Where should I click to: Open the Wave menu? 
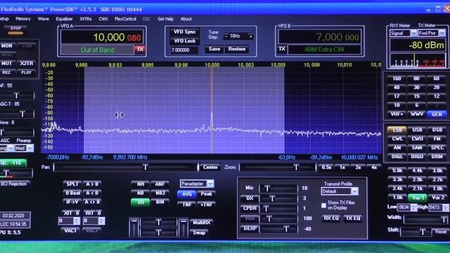click(x=44, y=19)
